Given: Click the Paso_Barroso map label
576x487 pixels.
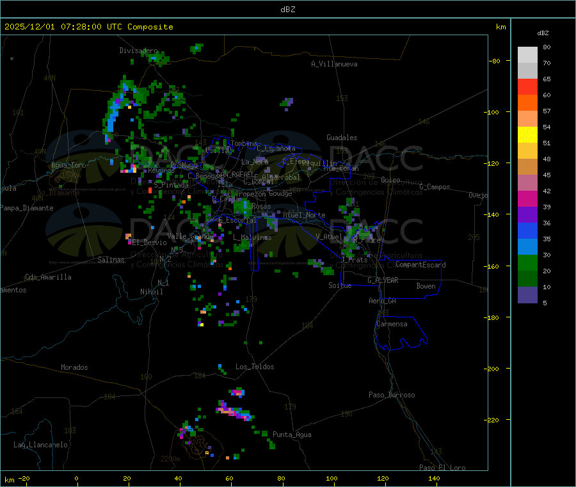Looking at the screenshot, I should pos(392,395).
